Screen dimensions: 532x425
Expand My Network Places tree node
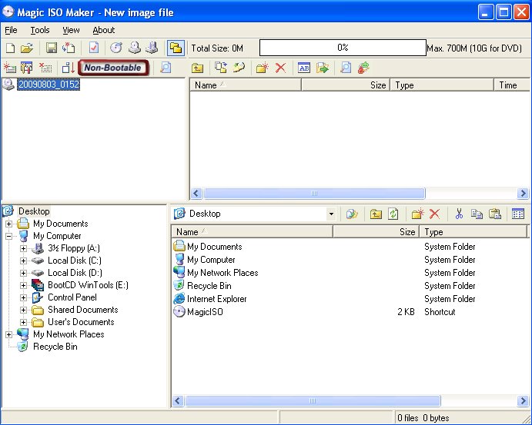(x=8, y=334)
